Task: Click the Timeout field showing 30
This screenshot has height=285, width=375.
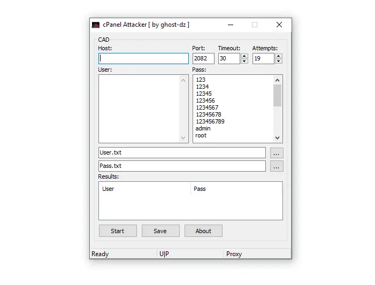Action: point(229,59)
